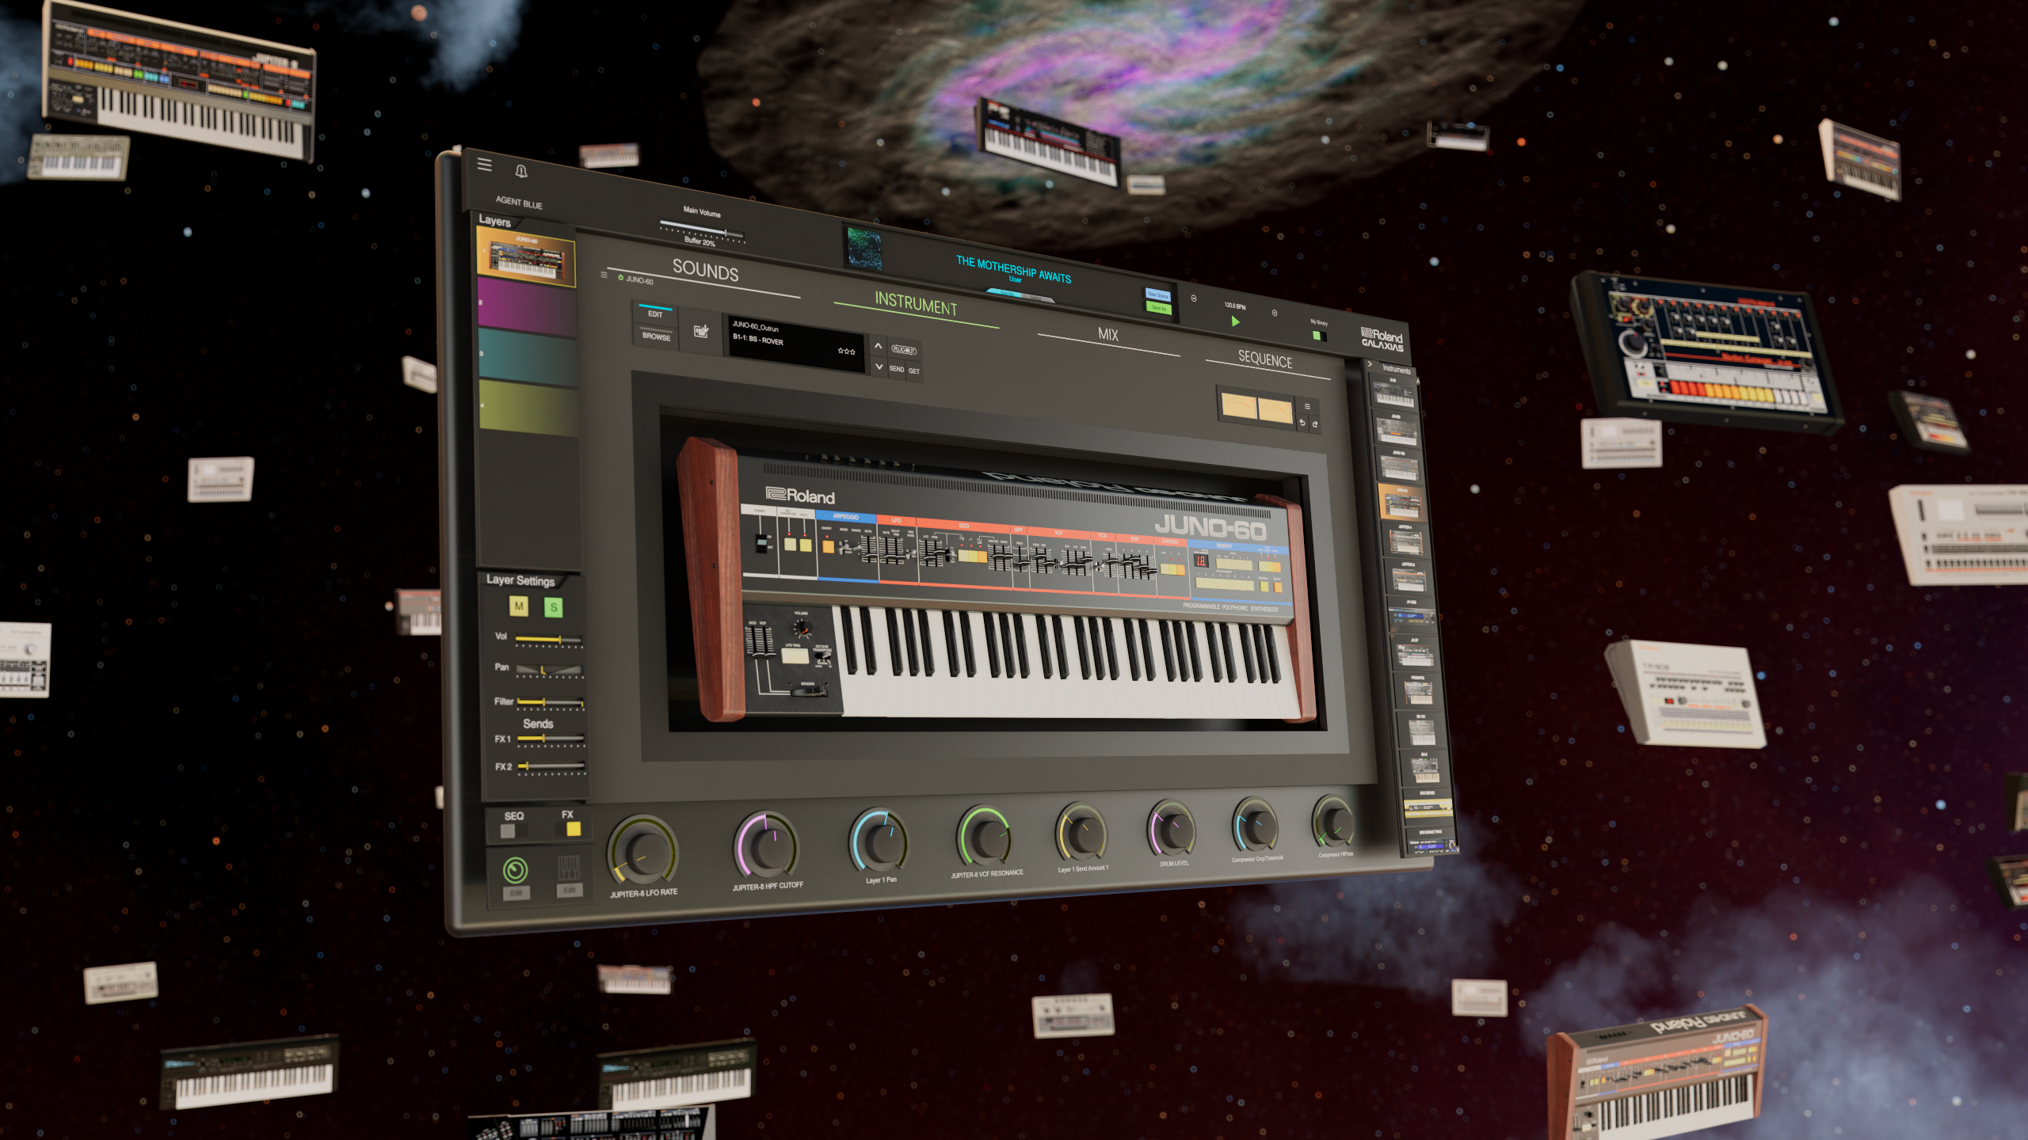Adjust the JUPITER-8 LFO RATE knob
This screenshot has height=1140, width=2028.
[642, 850]
